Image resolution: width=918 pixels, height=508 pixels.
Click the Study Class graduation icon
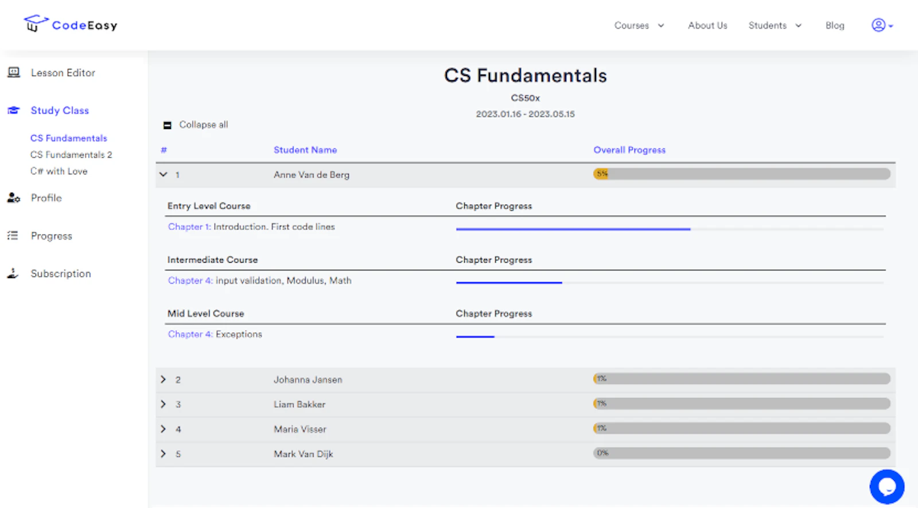point(14,110)
